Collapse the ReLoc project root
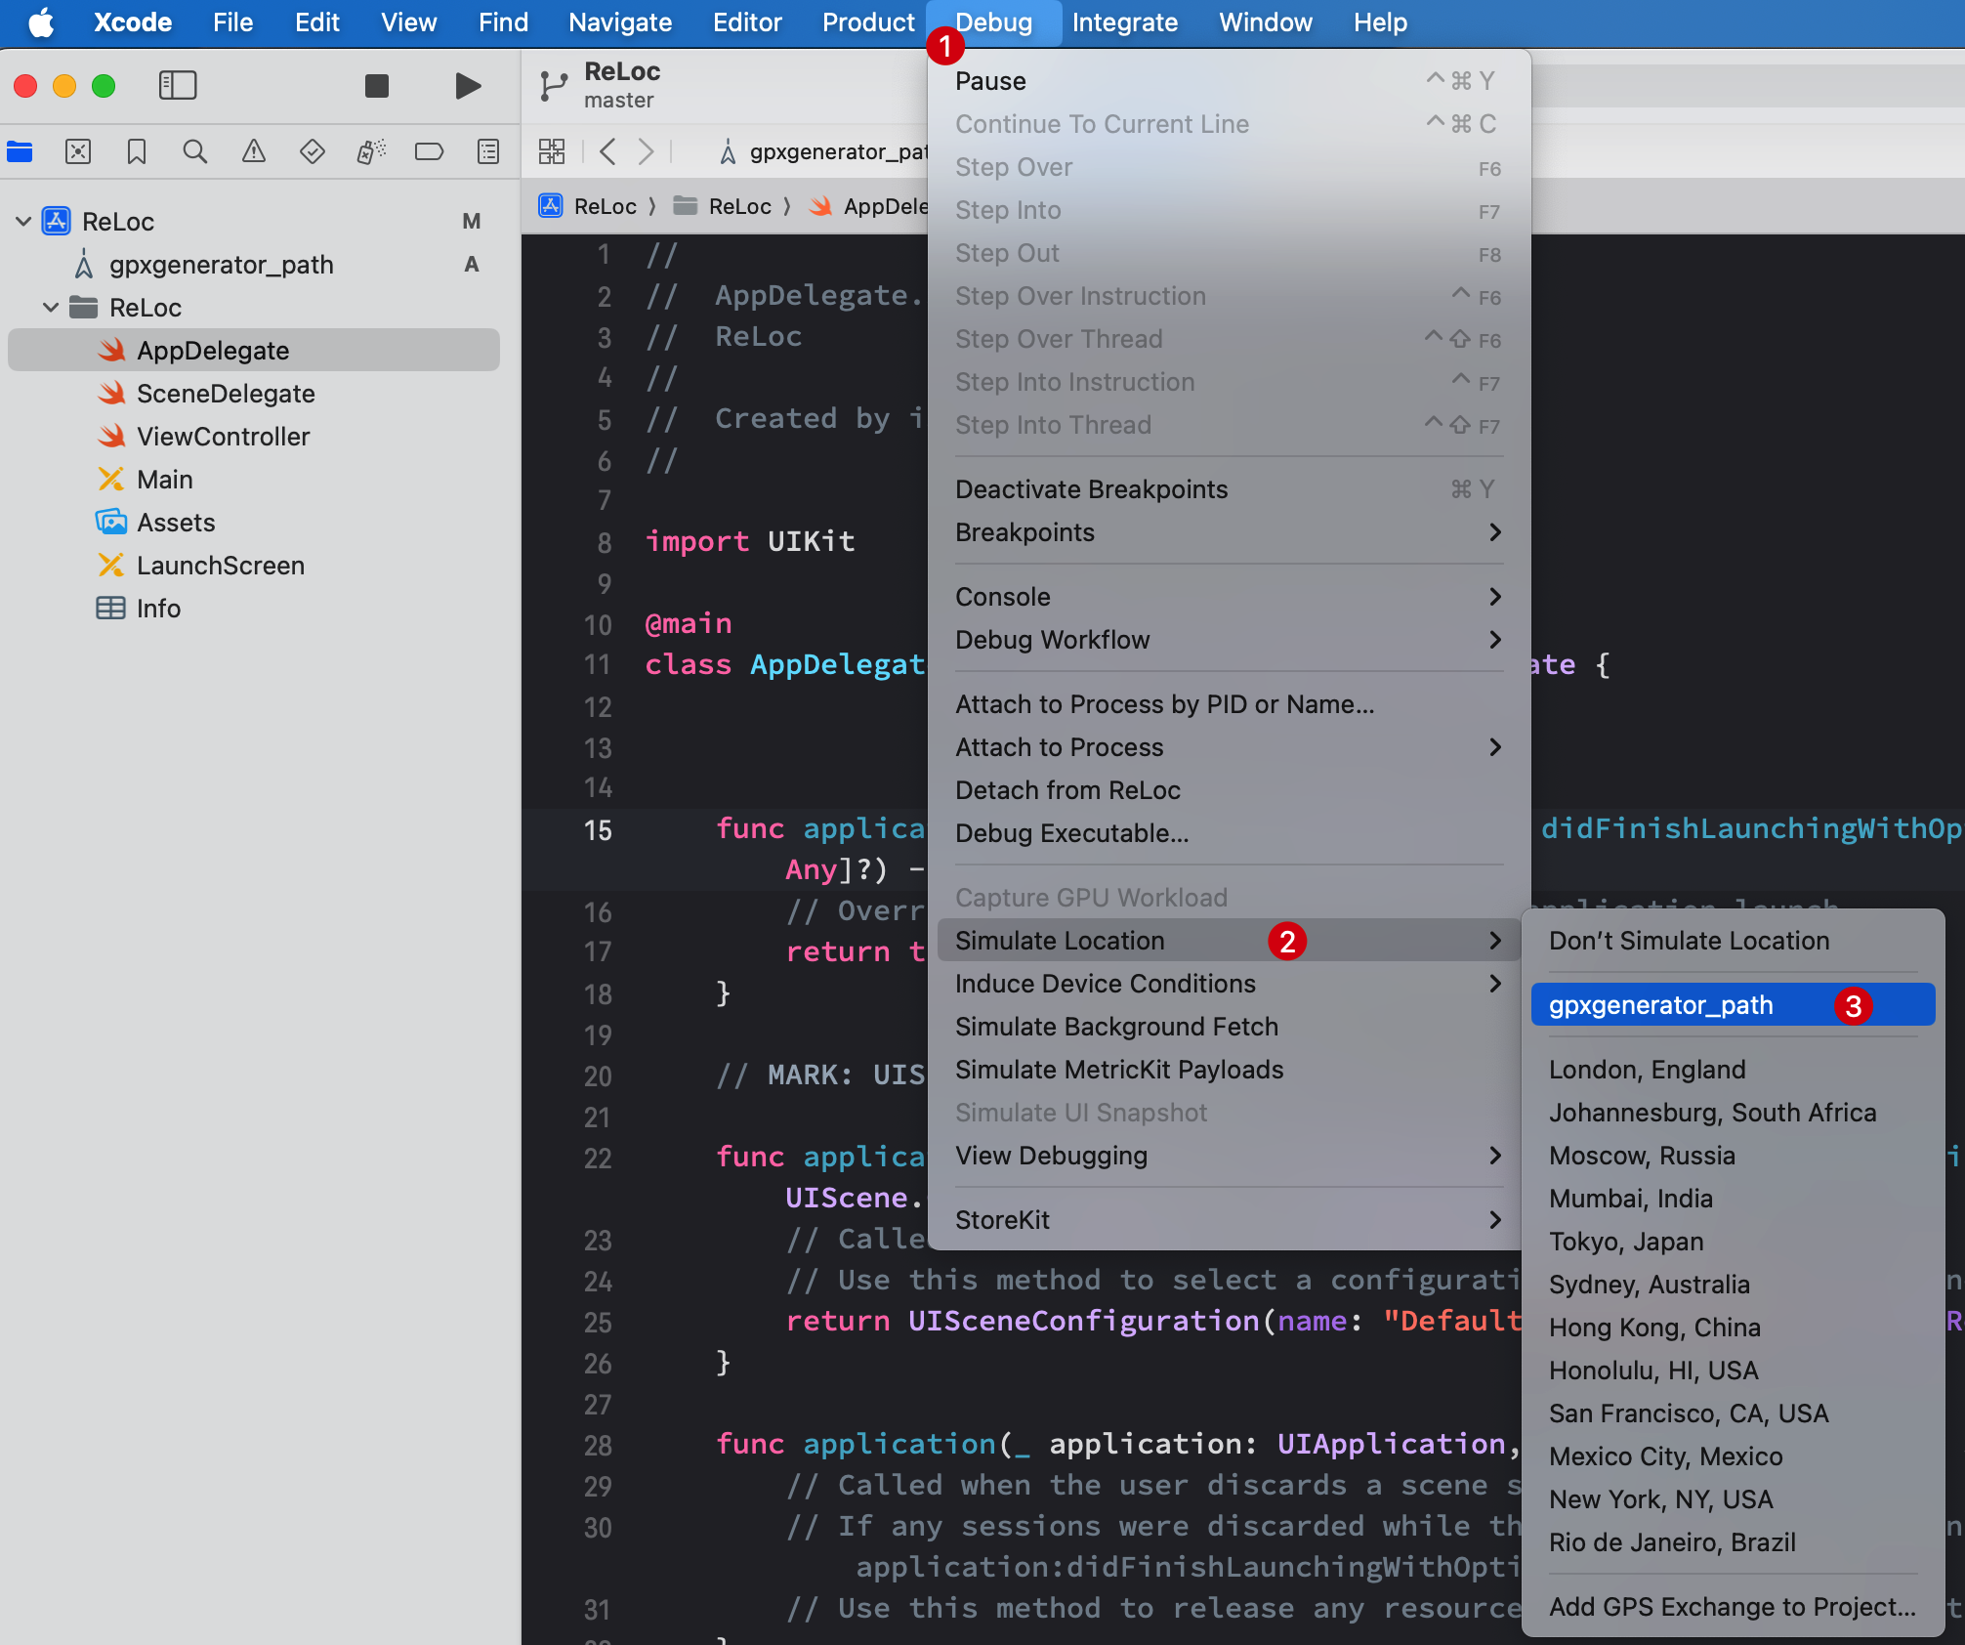 (x=24, y=222)
